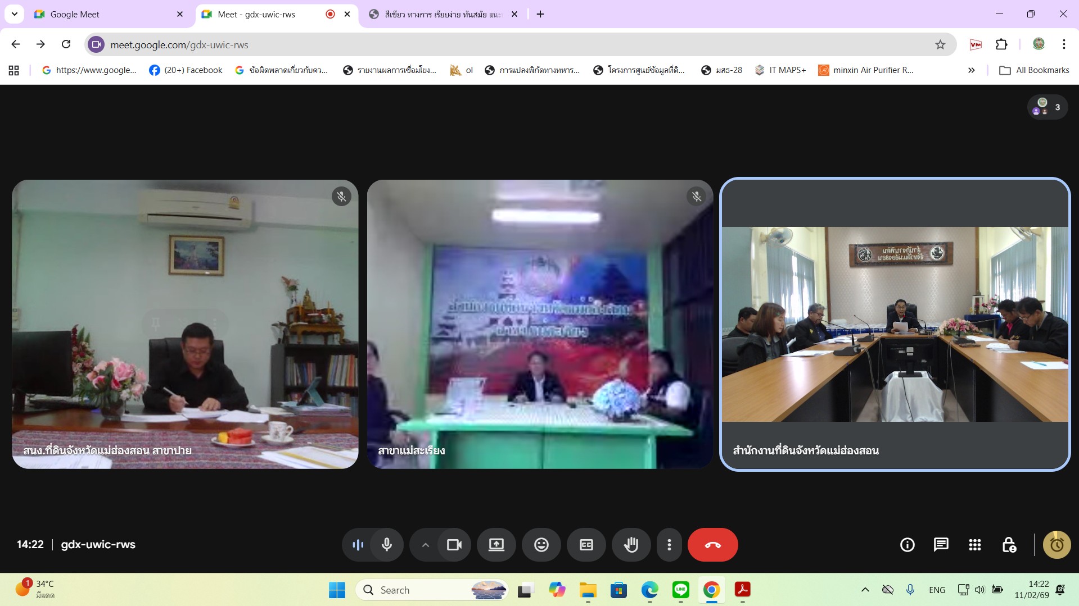Toggle the camera on or off
The width and height of the screenshot is (1079, 606).
(x=454, y=545)
